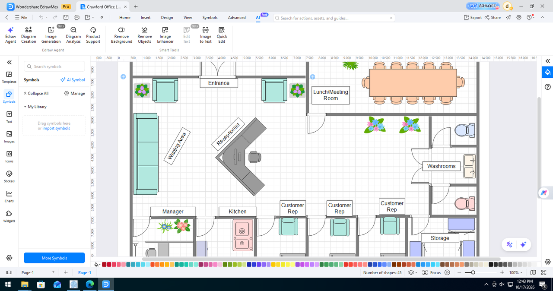Launch Diagram Creation
The image size is (553, 291).
[29, 35]
